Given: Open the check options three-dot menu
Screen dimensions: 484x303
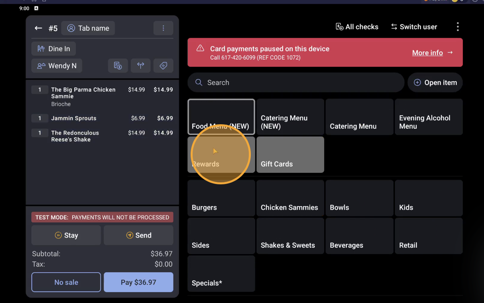Looking at the screenshot, I should [163, 28].
